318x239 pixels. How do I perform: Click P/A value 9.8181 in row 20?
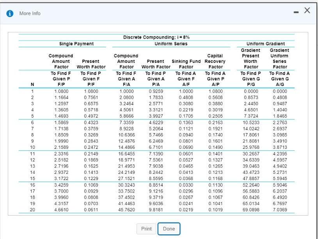tap(156, 210)
